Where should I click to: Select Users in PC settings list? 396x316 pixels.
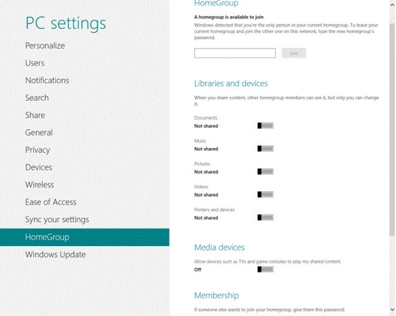(35, 63)
